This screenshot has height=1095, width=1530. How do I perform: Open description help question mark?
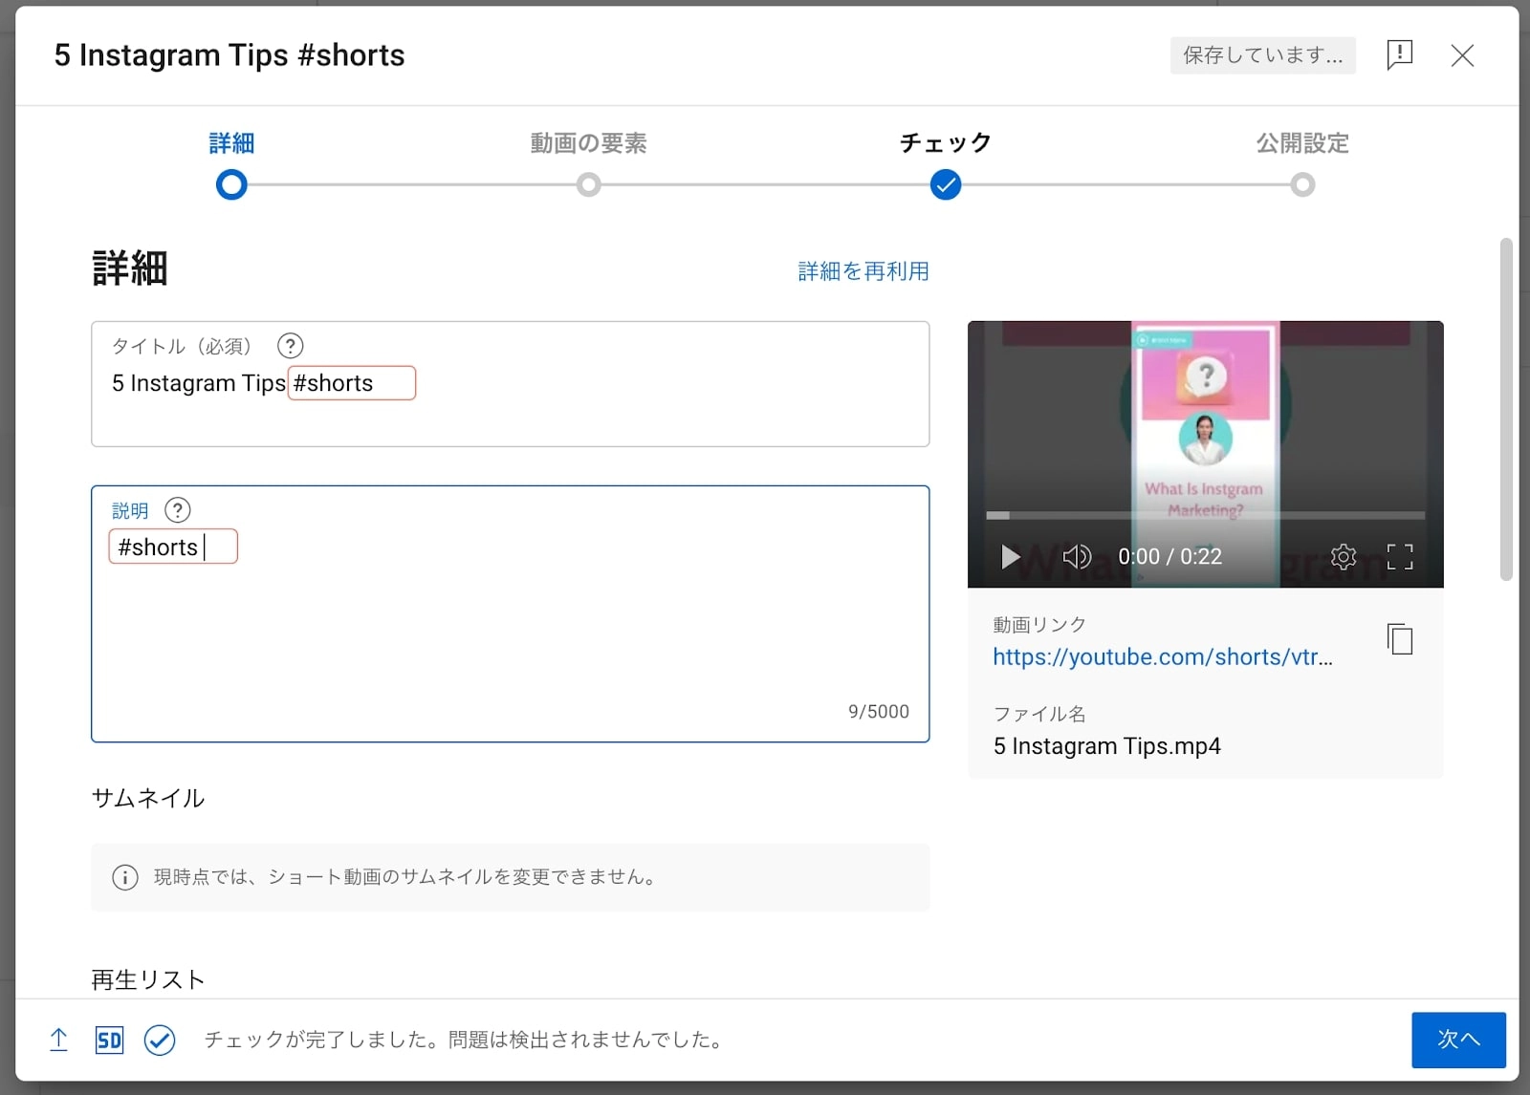click(178, 510)
